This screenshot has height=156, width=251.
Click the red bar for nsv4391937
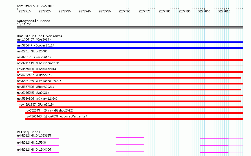(131, 107)
